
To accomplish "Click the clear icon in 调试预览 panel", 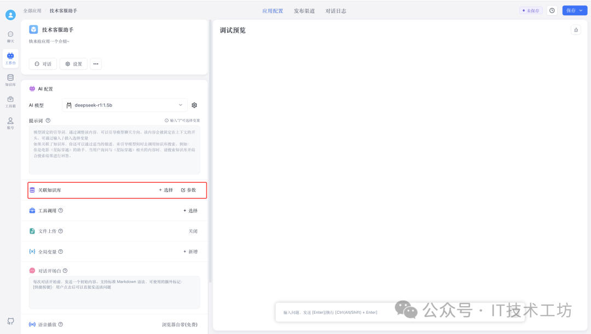I will (x=576, y=30).
